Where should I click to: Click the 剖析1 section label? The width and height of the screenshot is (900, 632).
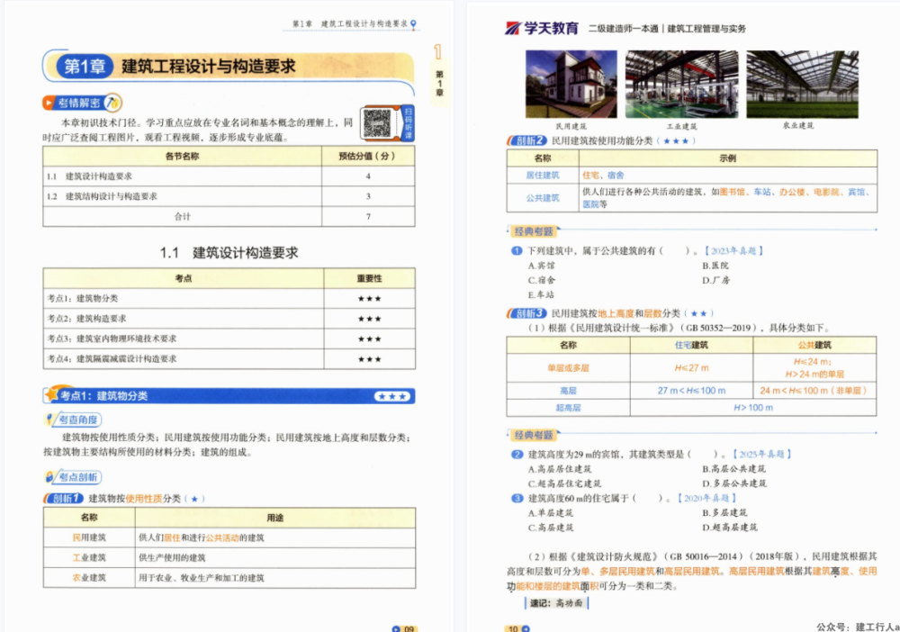tap(64, 498)
